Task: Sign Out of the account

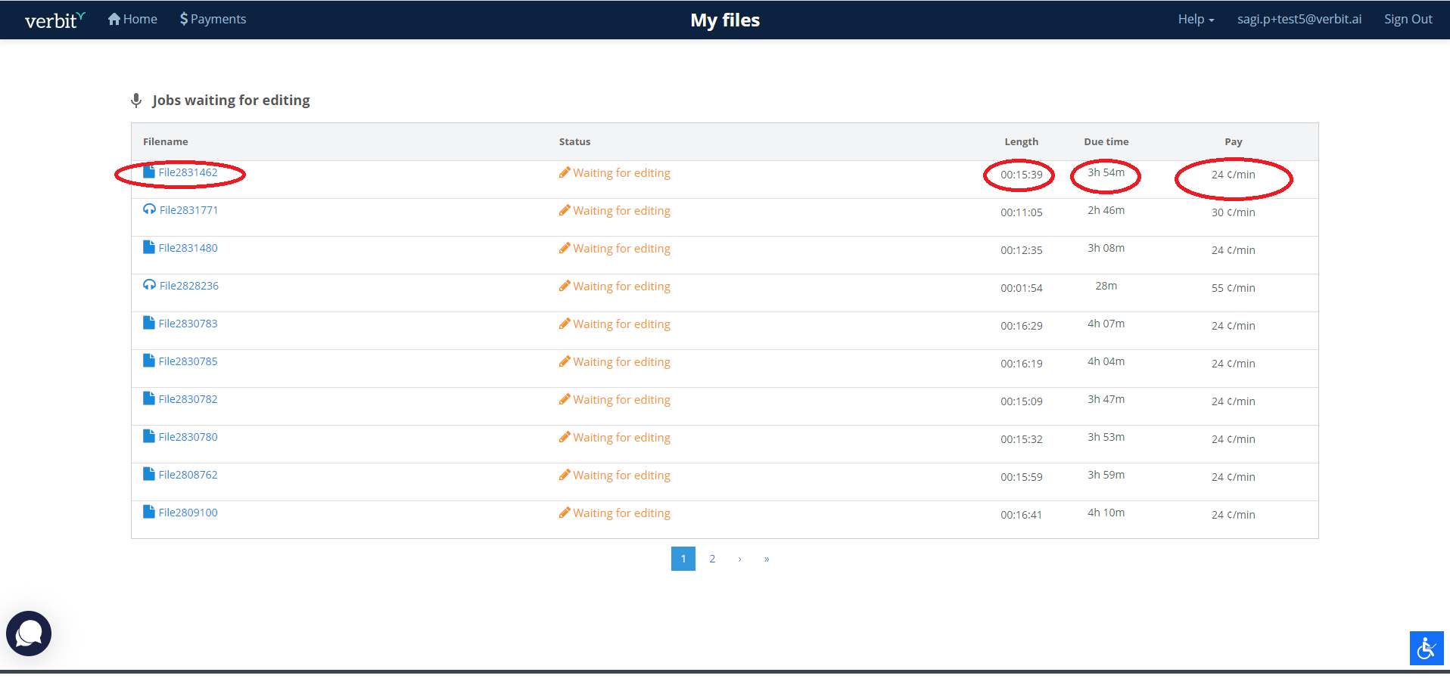Action: (x=1407, y=18)
